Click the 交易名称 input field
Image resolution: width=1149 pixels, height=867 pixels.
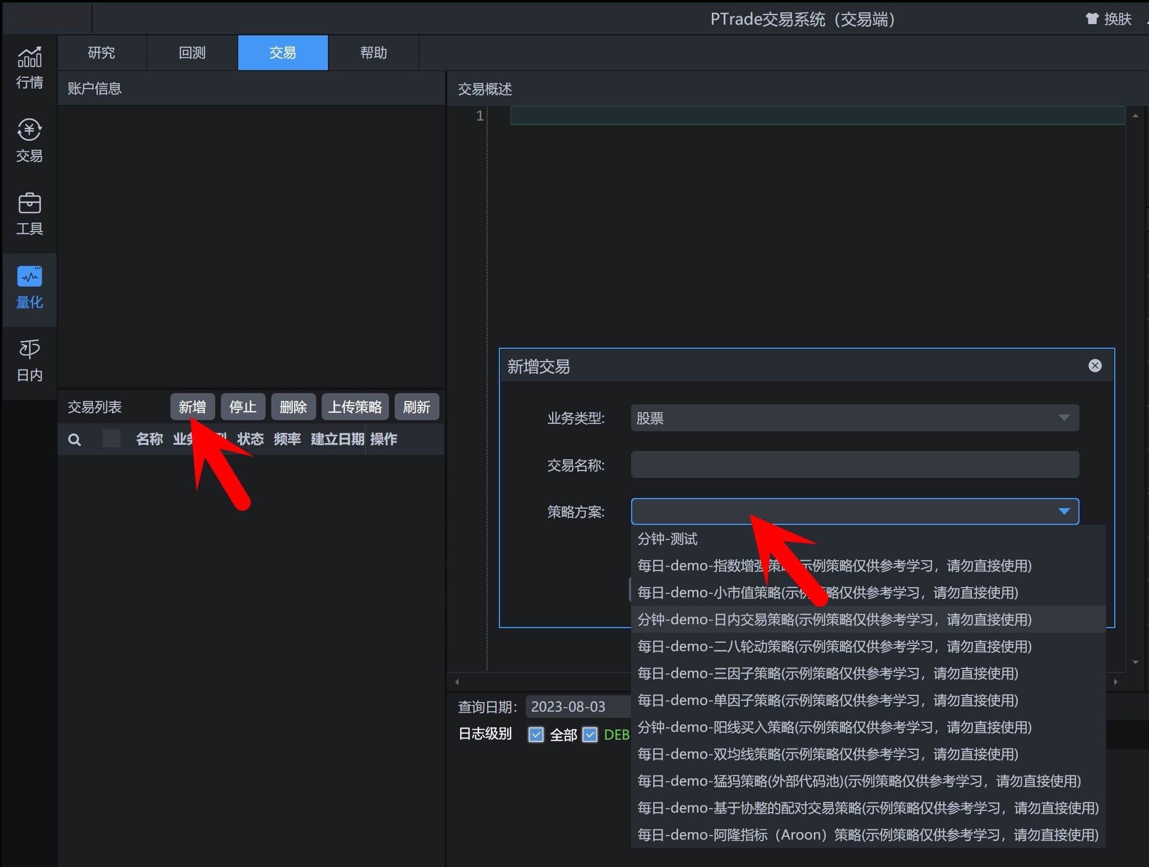(854, 464)
